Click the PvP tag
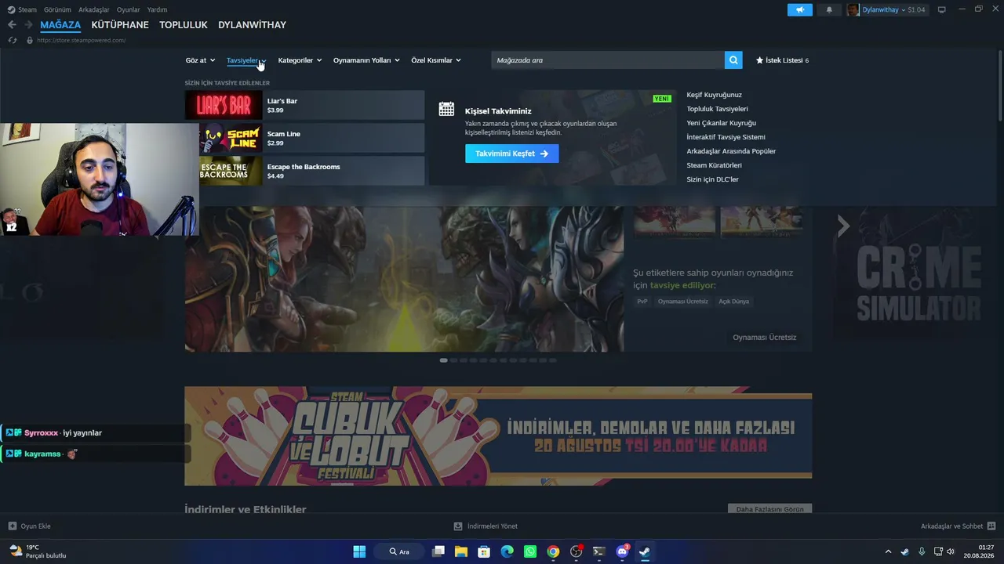This screenshot has height=564, width=1004. pos(642,302)
